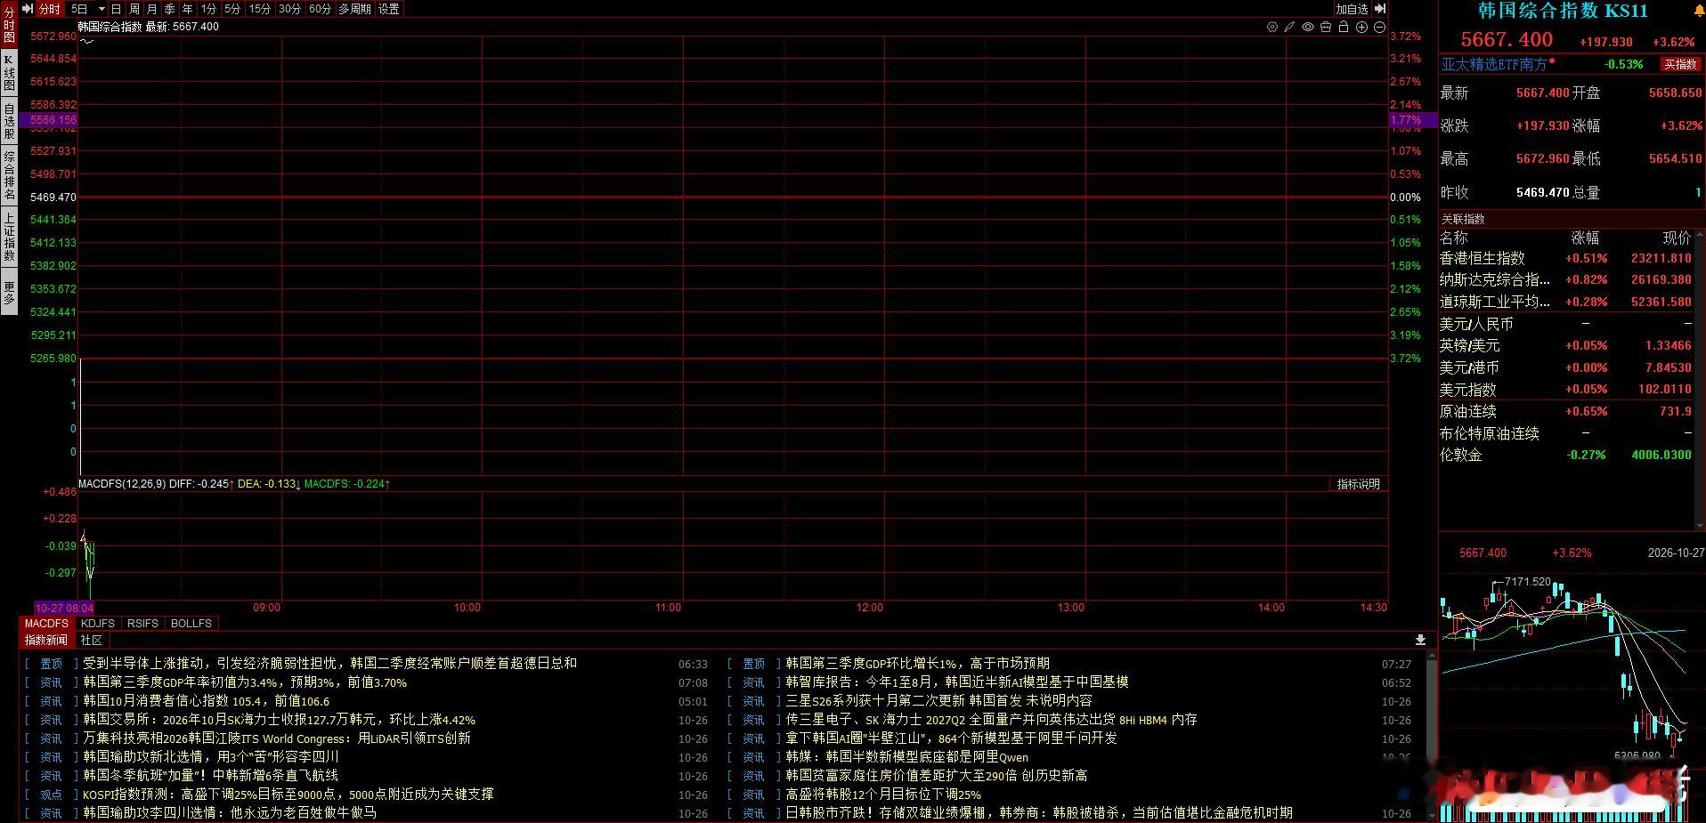Switch to RSIFS indicator tab
Image resolution: width=1706 pixels, height=823 pixels.
pyautogui.click(x=142, y=624)
